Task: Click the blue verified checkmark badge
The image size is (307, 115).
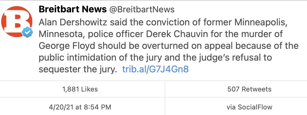Action: (27, 32)
